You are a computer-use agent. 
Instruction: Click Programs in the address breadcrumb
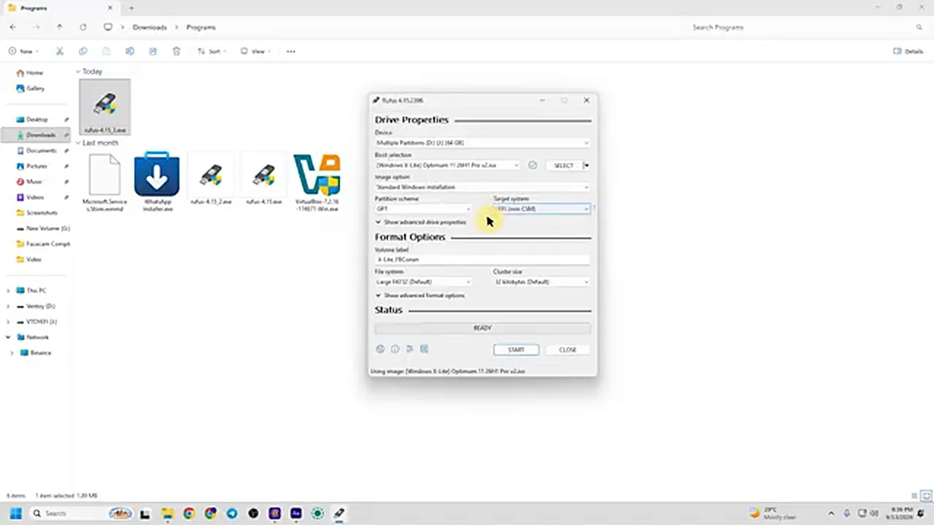coord(201,27)
